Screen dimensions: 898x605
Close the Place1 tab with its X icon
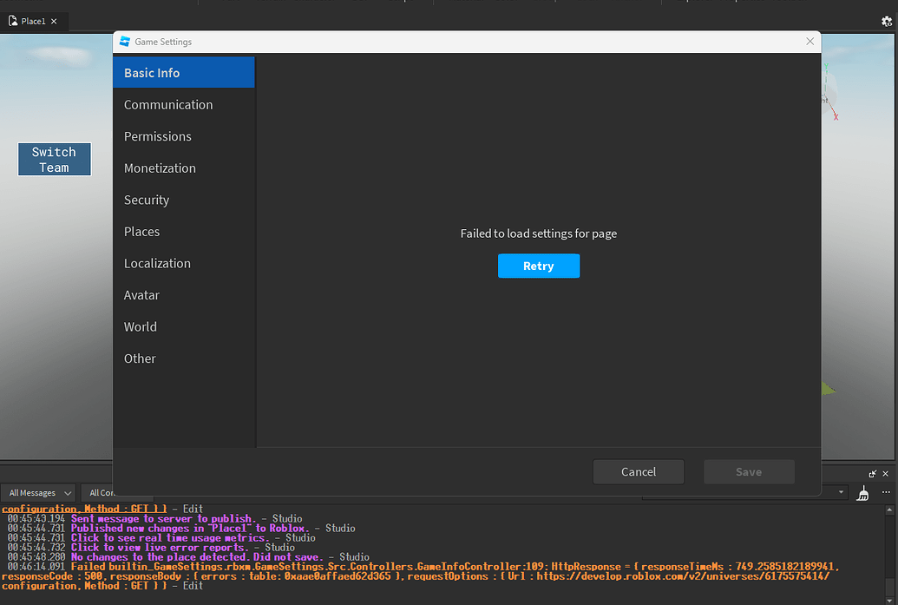[54, 21]
